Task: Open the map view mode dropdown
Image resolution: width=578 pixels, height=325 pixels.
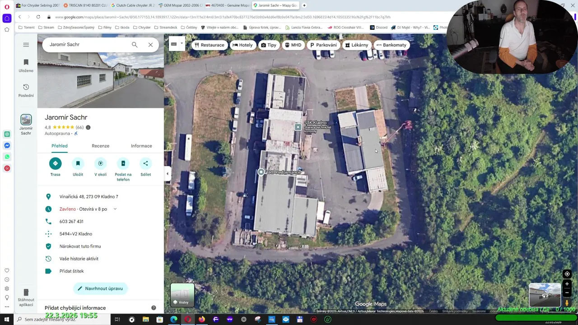Action: 181,44
